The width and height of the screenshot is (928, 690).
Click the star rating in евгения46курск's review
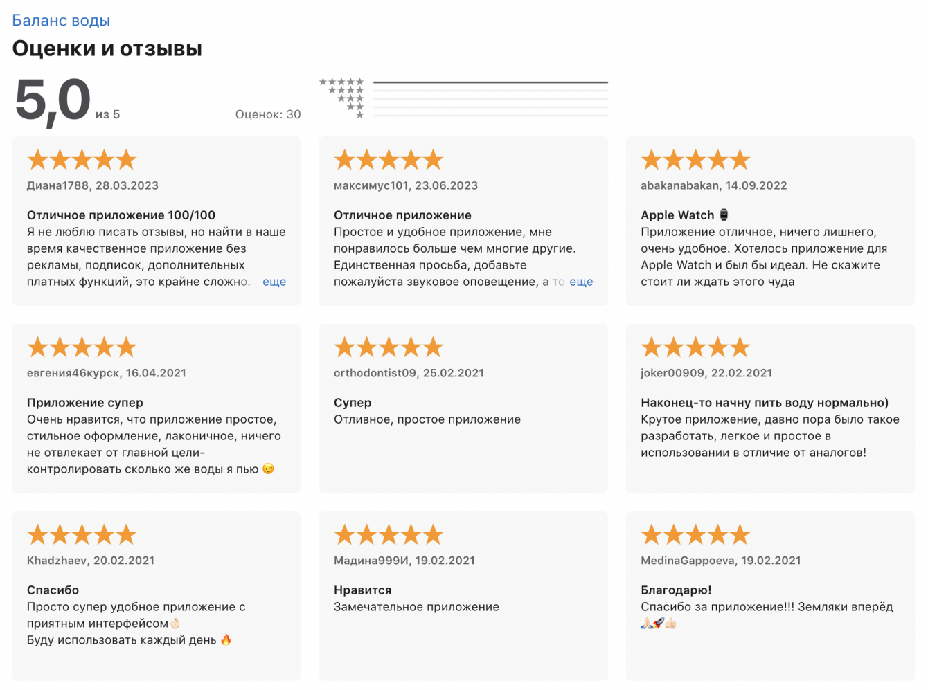(x=82, y=347)
